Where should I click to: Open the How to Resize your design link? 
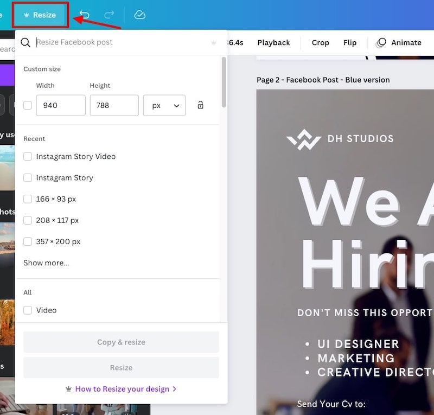(122, 389)
